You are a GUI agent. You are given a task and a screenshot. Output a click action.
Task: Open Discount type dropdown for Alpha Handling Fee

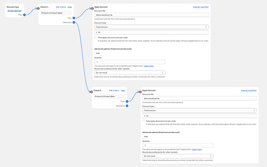coord(151,27)
